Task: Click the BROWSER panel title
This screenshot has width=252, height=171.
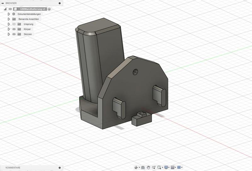Action: pos(11,3)
